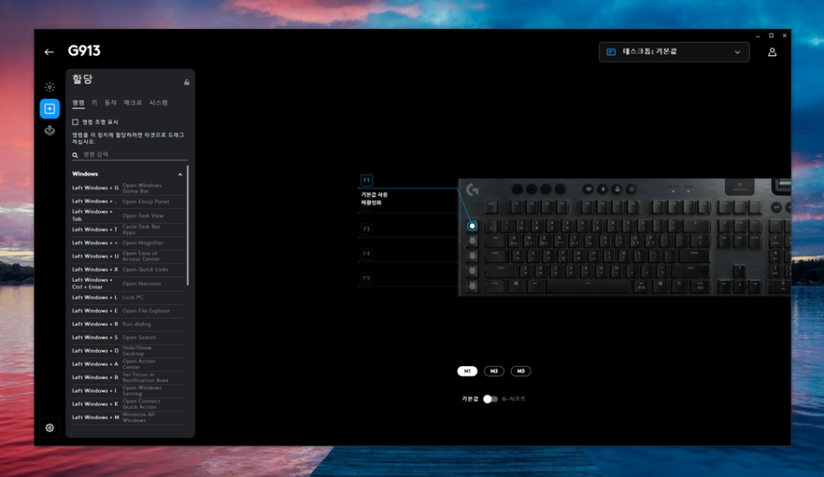Click the F4 assignment slot
824x477 pixels.
pos(366,254)
